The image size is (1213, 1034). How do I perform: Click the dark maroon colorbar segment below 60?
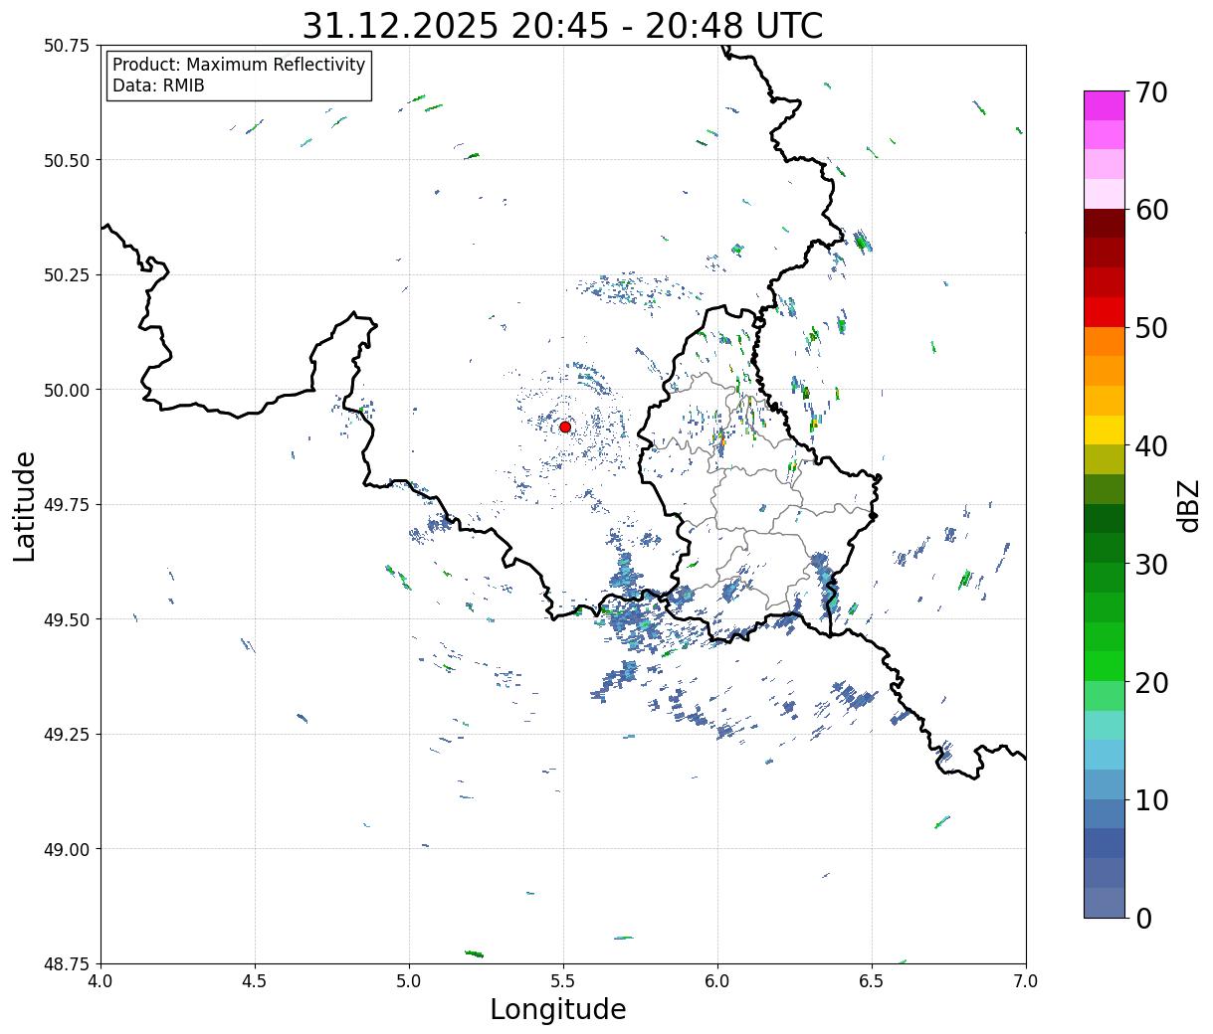pos(1105,224)
